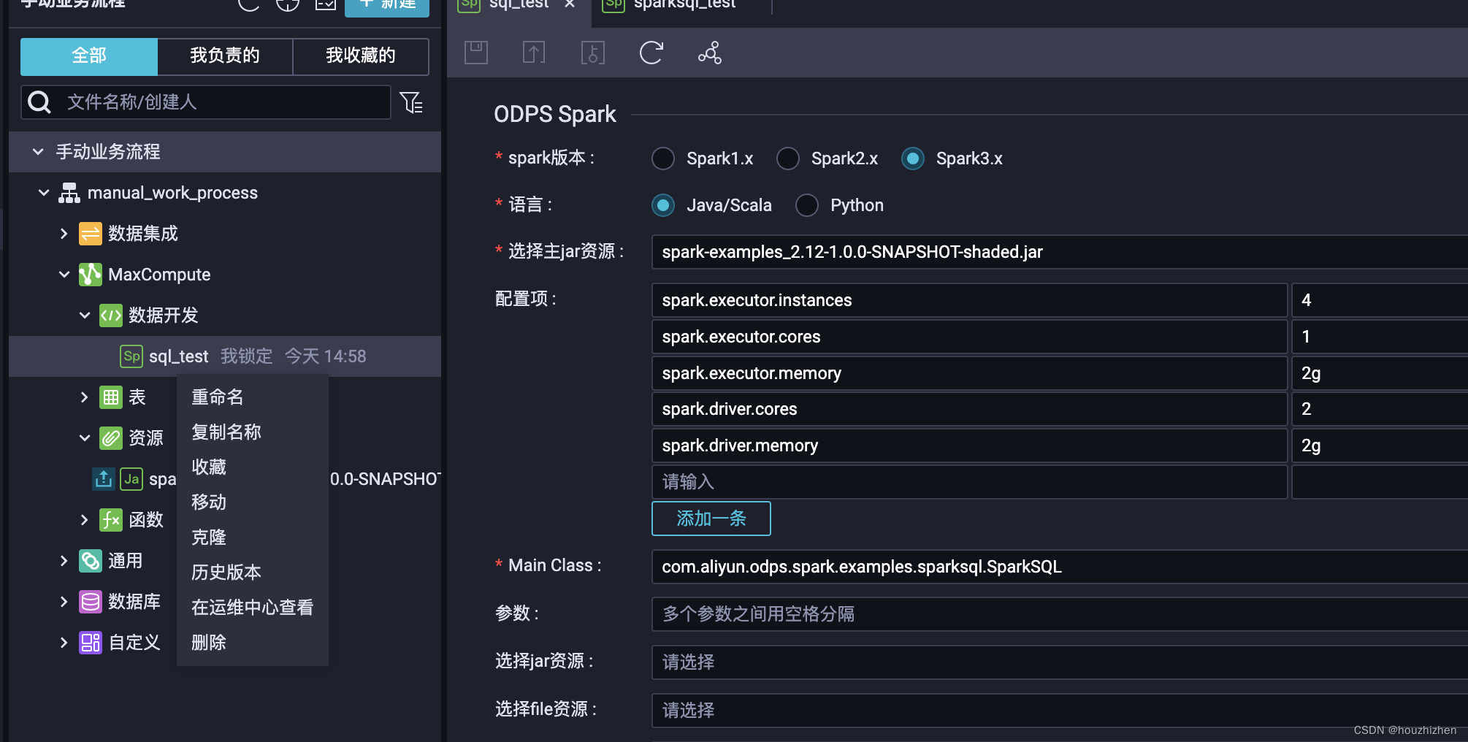Click the save icon in editor toolbar

pos(476,53)
